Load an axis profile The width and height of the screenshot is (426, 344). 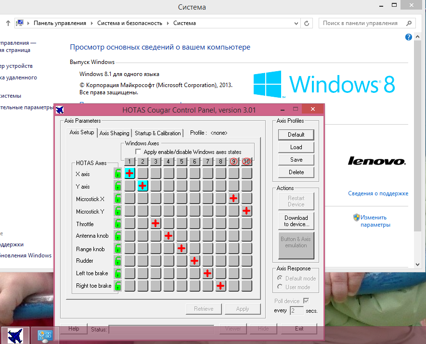point(296,147)
